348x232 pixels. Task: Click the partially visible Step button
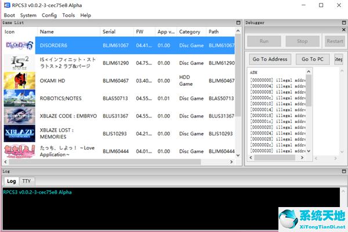339,59
